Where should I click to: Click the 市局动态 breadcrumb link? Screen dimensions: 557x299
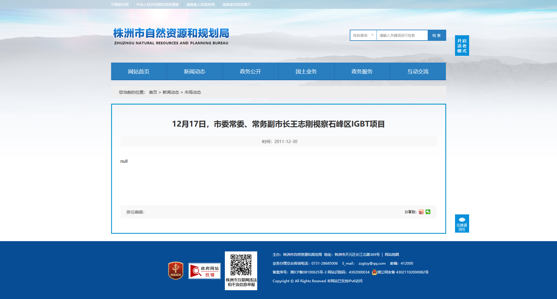point(193,92)
